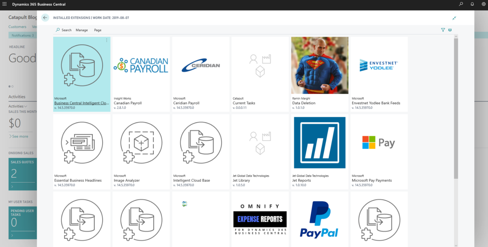Viewport: 488px width, 247px height.
Task: Select the Omnify Expense Reports logo
Action: point(260,219)
